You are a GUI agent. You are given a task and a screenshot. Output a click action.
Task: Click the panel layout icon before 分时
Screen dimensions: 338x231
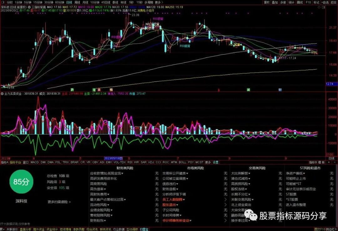coord(3,3)
